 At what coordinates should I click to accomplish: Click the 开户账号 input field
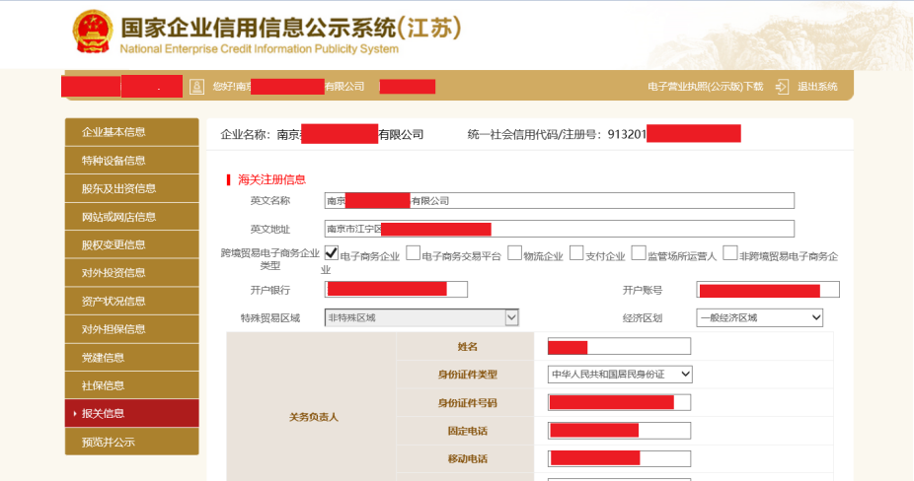coord(768,290)
